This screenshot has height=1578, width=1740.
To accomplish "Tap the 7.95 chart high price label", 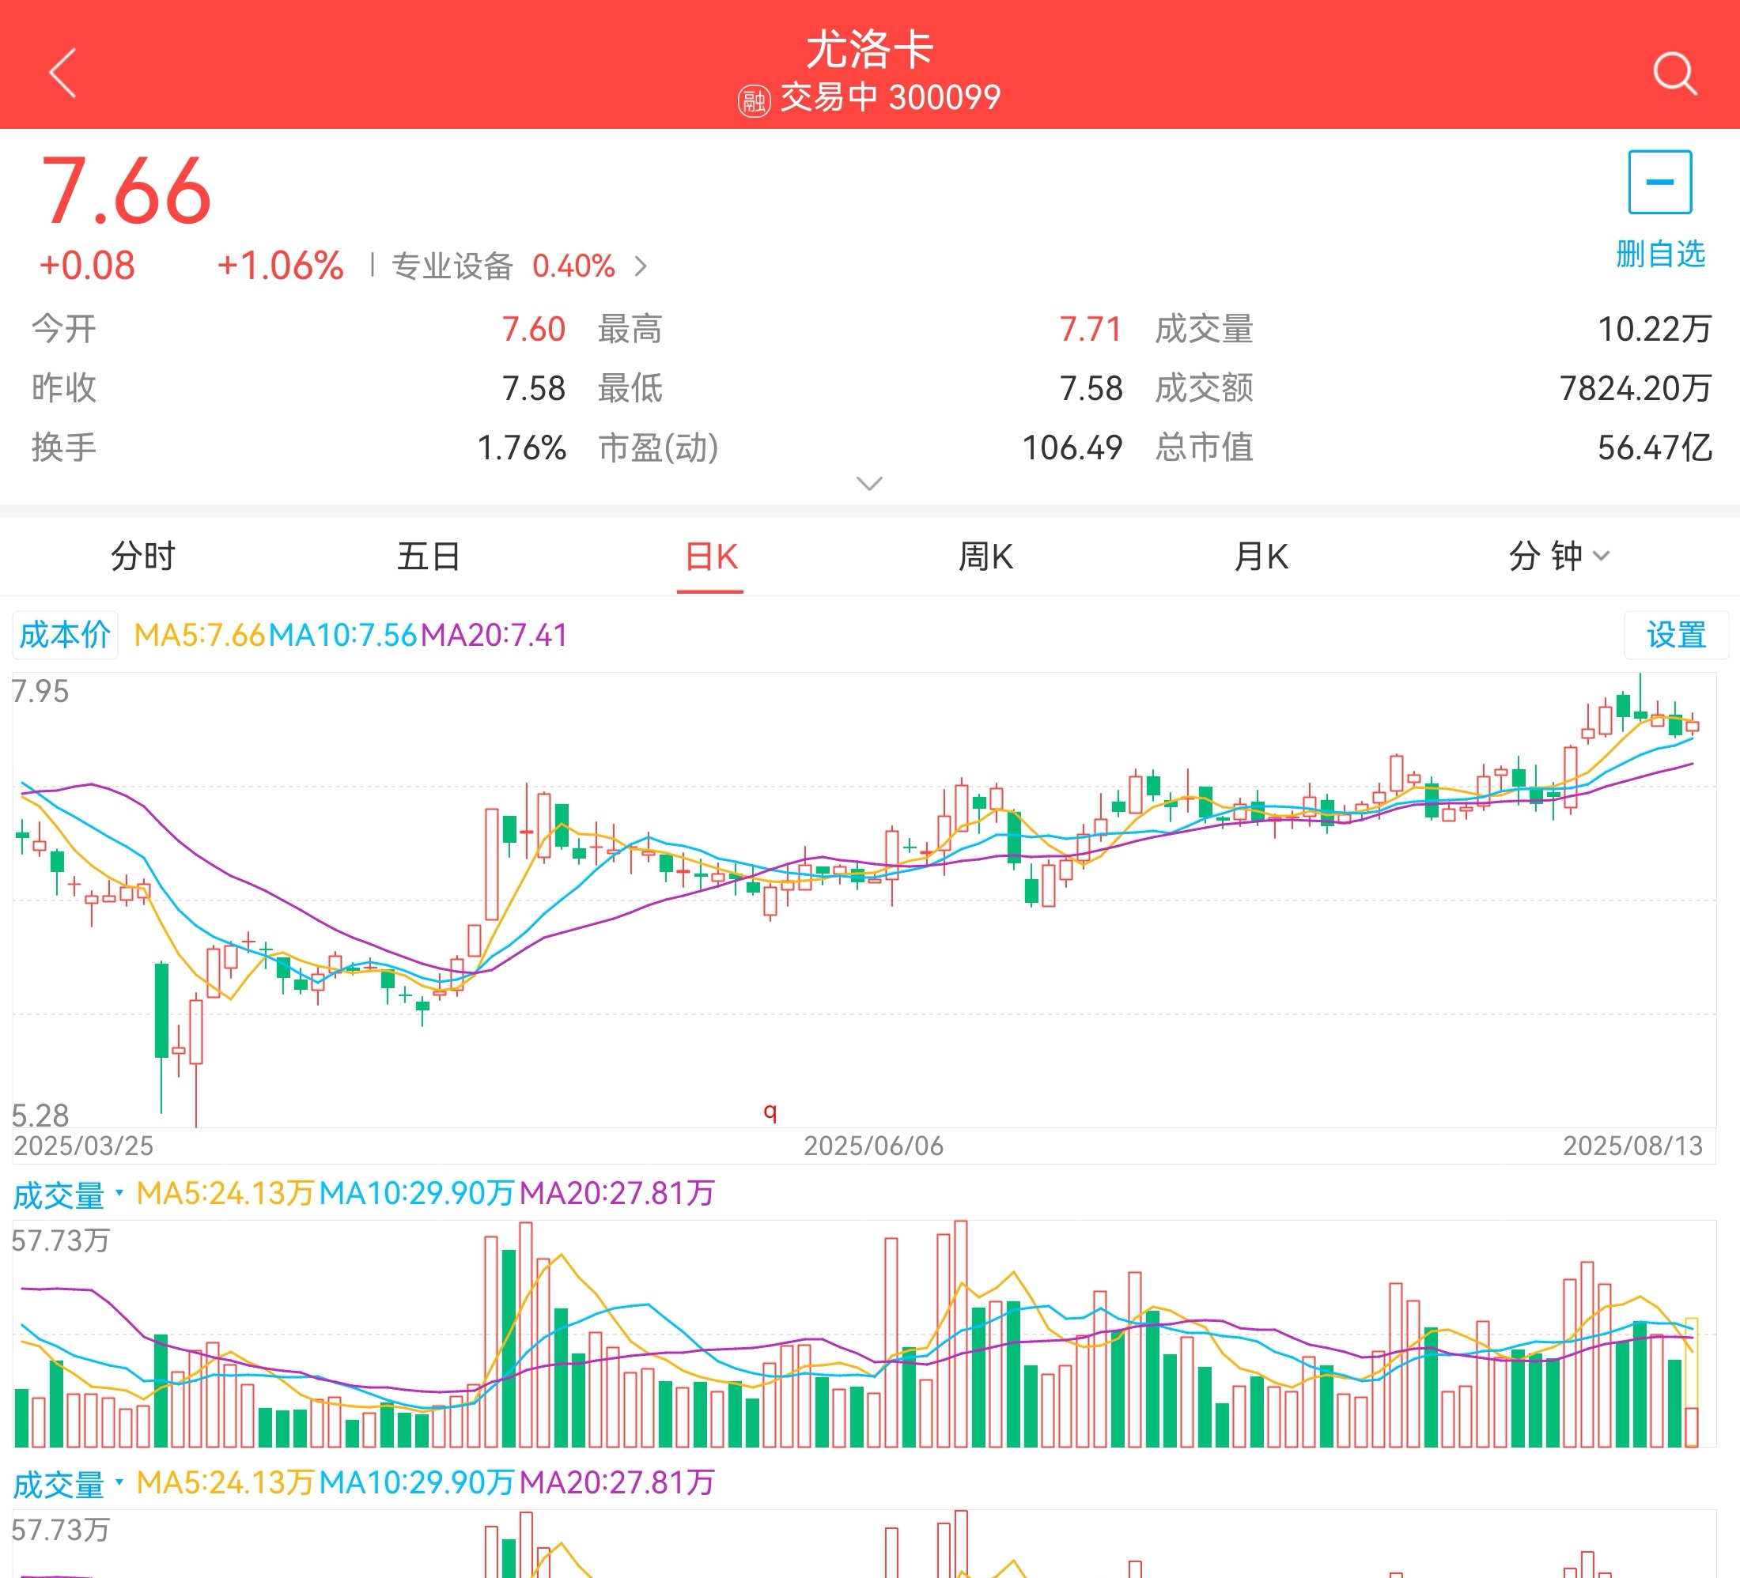I will tap(40, 691).
